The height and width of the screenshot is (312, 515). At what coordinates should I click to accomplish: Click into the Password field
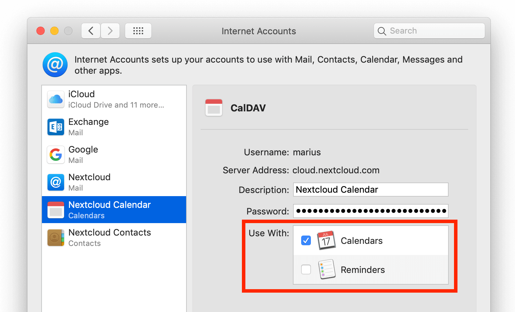click(x=370, y=211)
